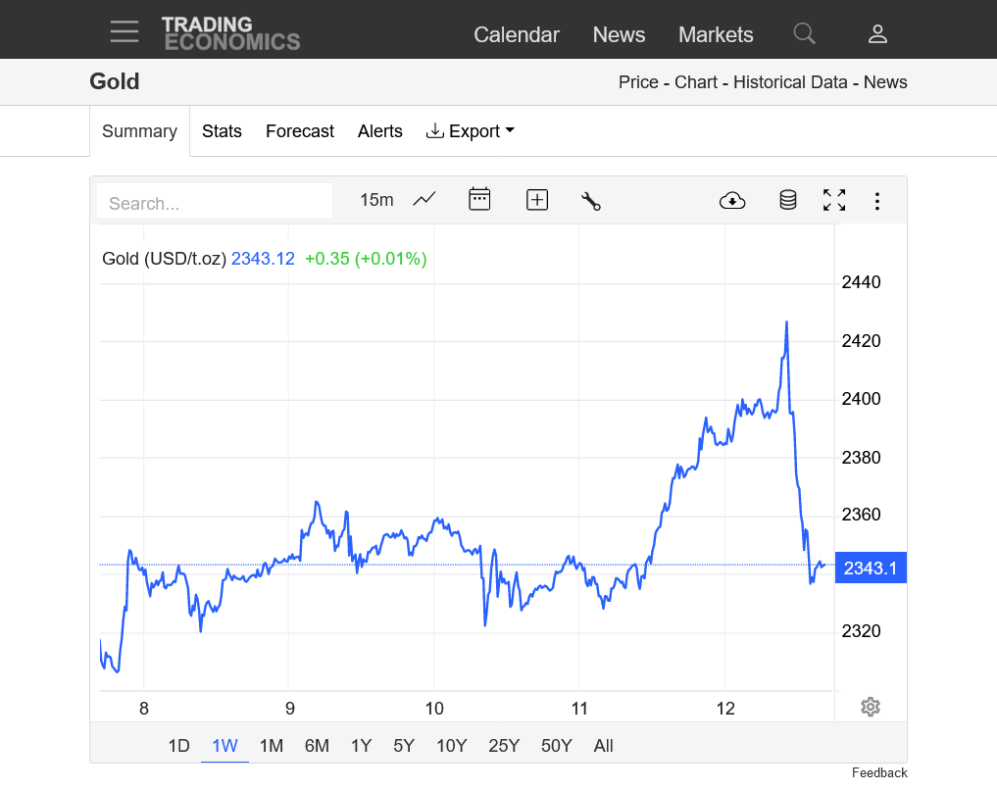This screenshot has height=791, width=997.
Task: Toggle fullscreen chart view
Action: pos(834,201)
